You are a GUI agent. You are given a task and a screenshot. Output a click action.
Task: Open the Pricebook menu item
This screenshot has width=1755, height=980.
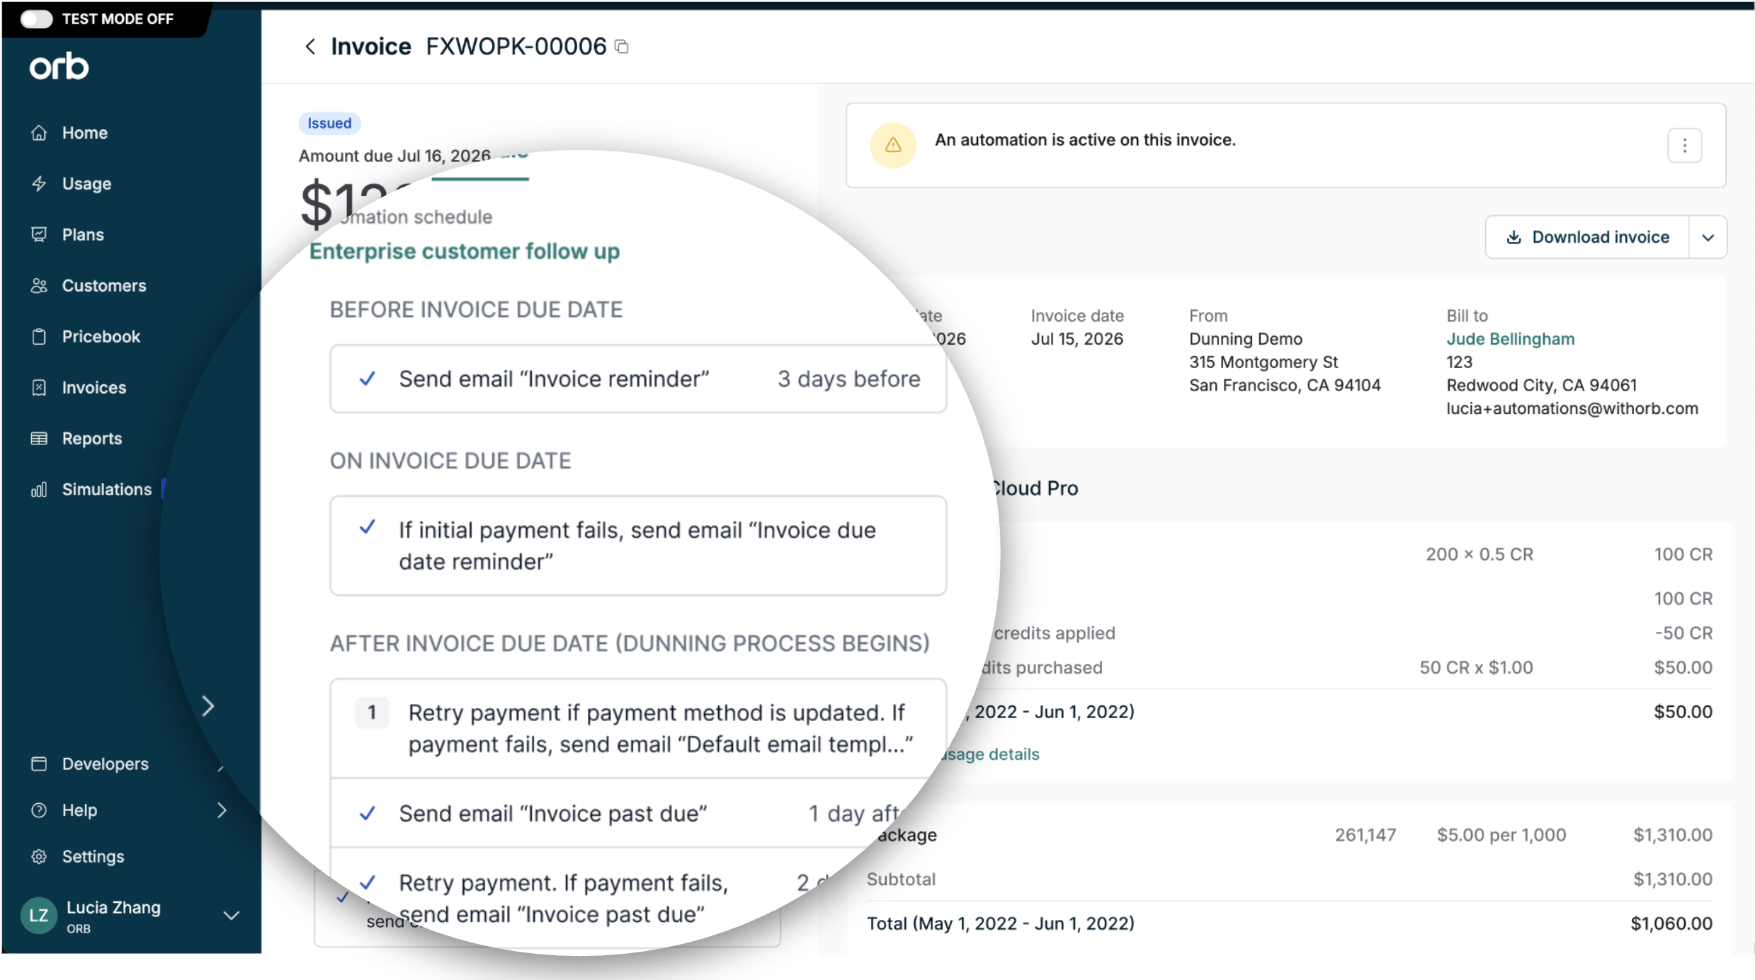tap(101, 337)
